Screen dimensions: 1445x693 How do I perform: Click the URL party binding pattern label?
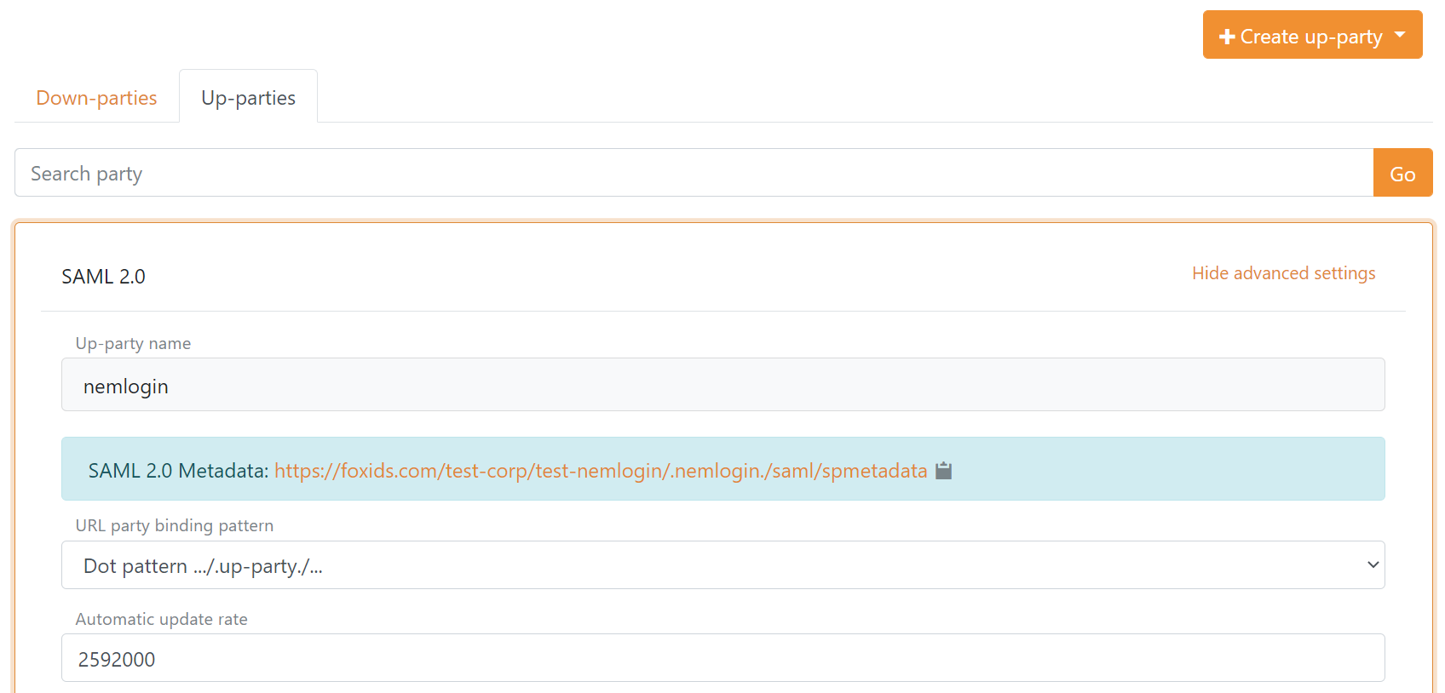tap(175, 526)
